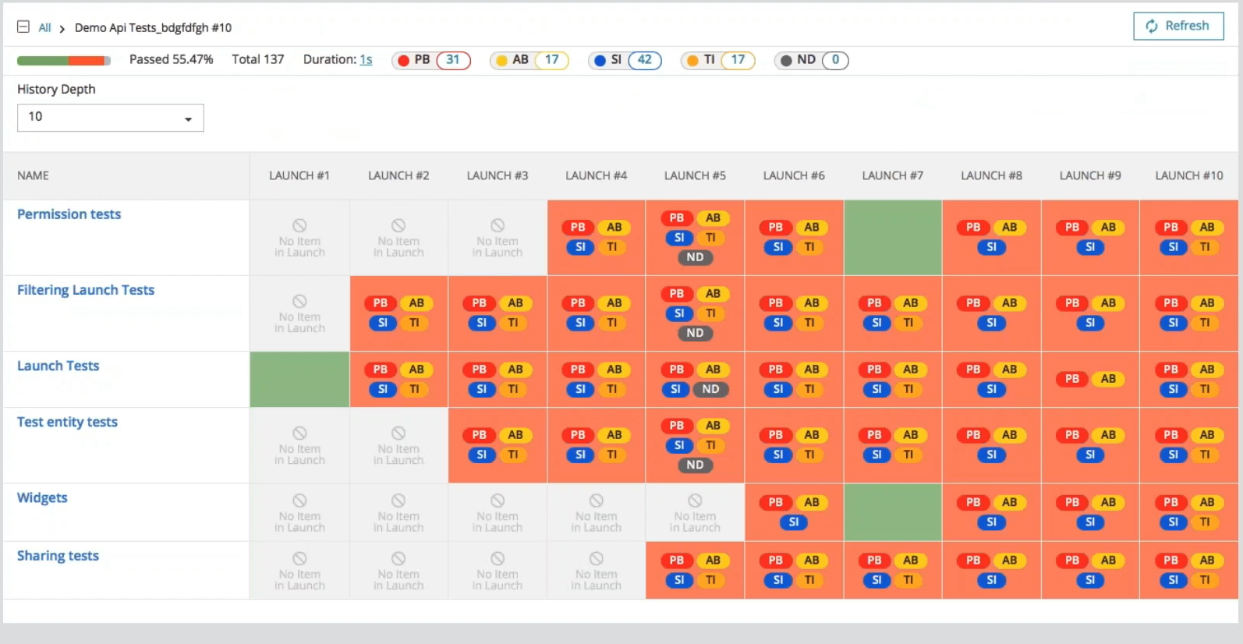Open the Permission tests item
The image size is (1243, 644).
69,214
